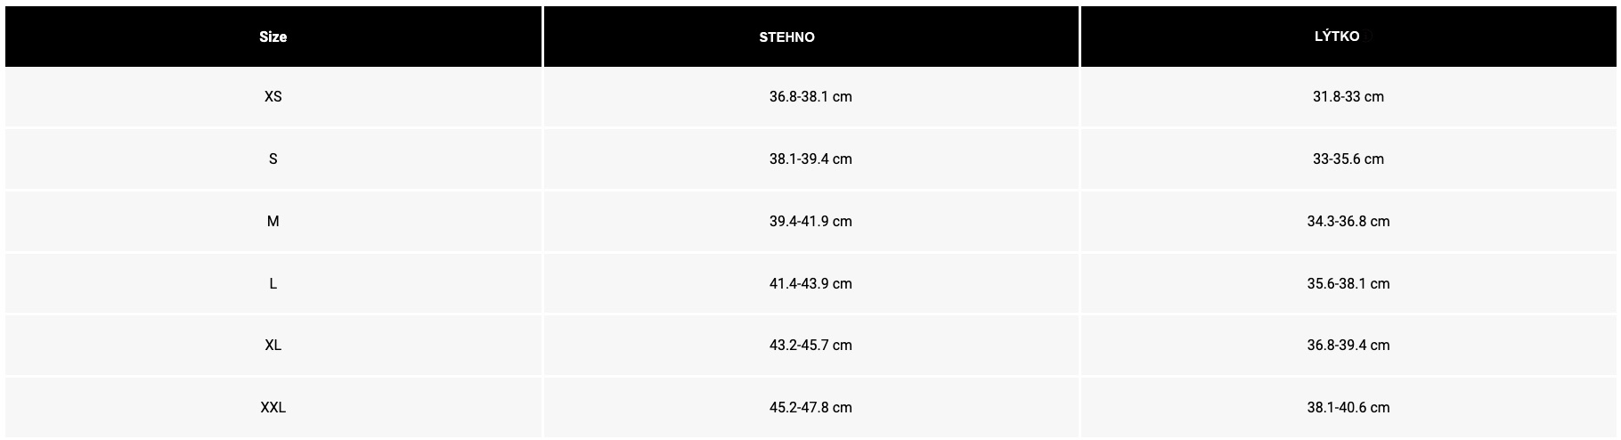The height and width of the screenshot is (440, 1621).
Task: Click the Size column header
Action: (273, 37)
